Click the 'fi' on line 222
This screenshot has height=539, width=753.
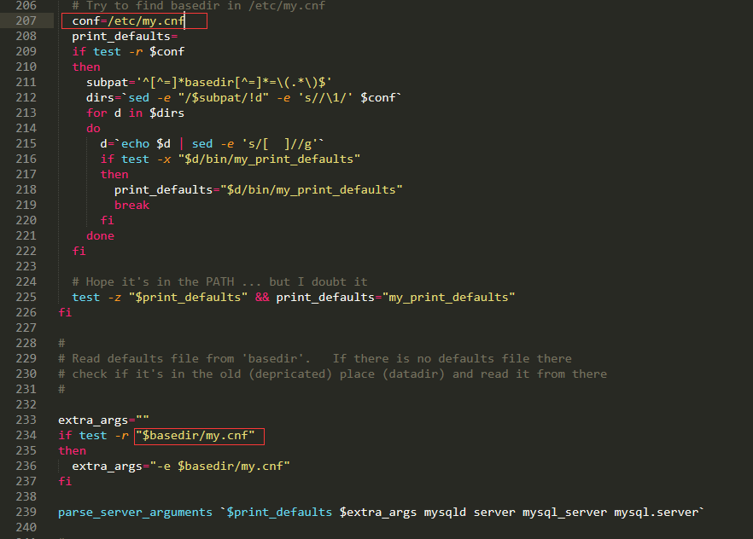tap(79, 252)
